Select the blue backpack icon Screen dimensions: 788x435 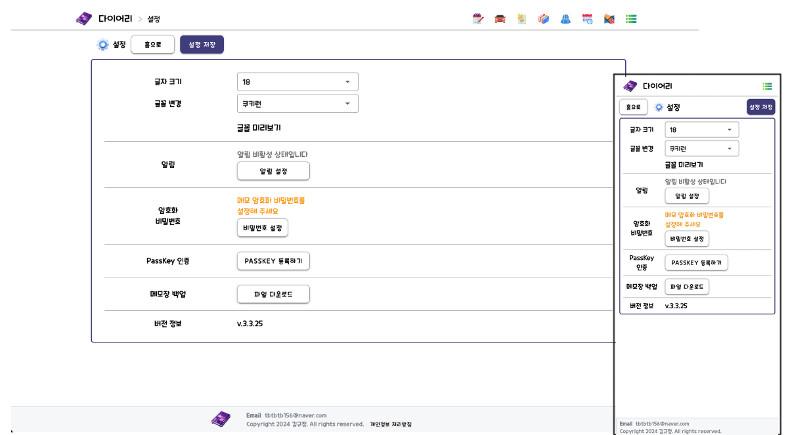tap(565, 19)
